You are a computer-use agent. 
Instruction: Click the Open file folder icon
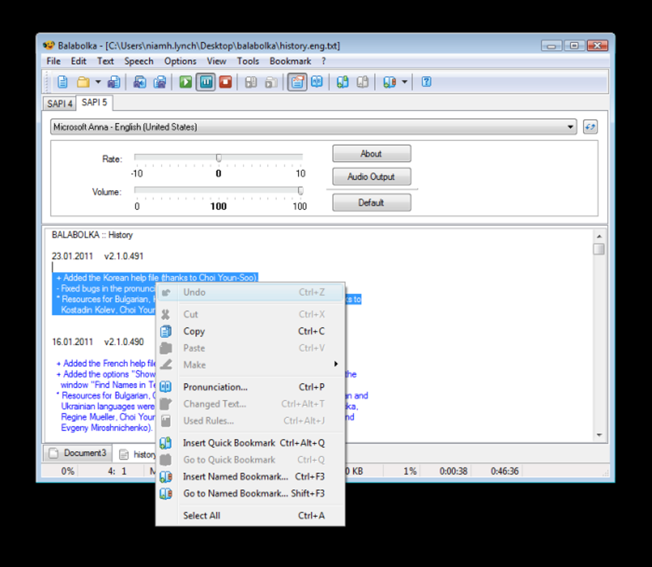click(83, 82)
